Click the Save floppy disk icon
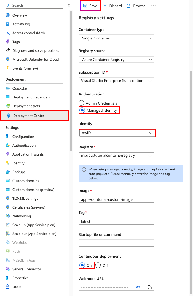Image resolution: width=193 pixels, height=296 pixels. [x=85, y=6]
